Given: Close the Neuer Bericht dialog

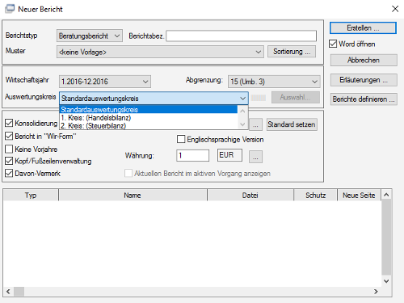Looking at the screenshot, I should [x=395, y=9].
